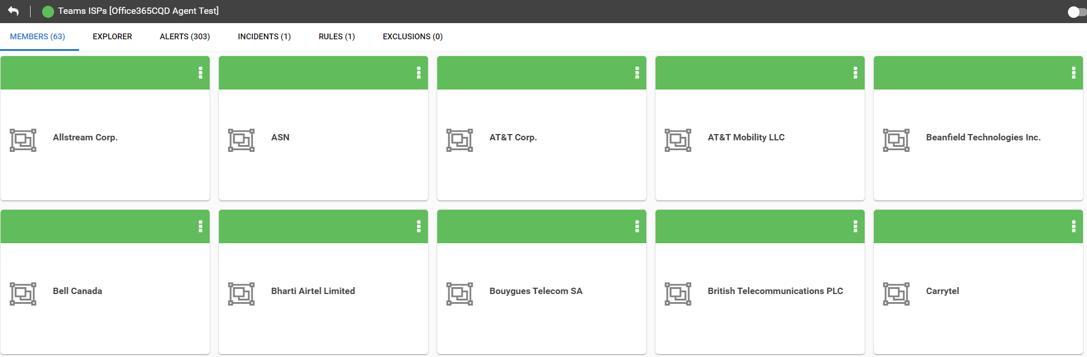
Task: Open the three-dot menu on Beanfield Technologies card
Action: tap(1074, 73)
